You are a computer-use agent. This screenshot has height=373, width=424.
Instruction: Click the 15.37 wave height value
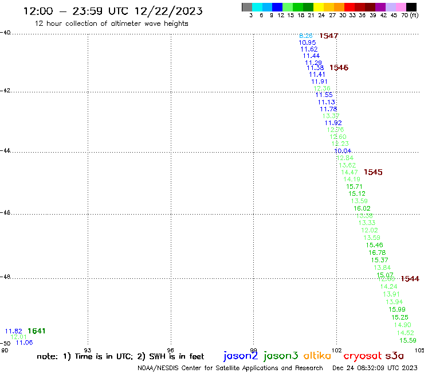point(379,260)
